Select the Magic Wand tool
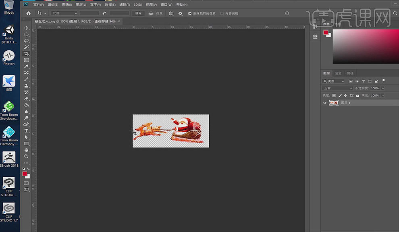 pyautogui.click(x=26, y=47)
